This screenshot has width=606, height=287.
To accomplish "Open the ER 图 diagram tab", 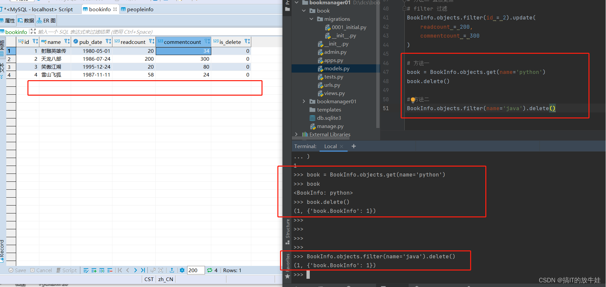I will [46, 20].
